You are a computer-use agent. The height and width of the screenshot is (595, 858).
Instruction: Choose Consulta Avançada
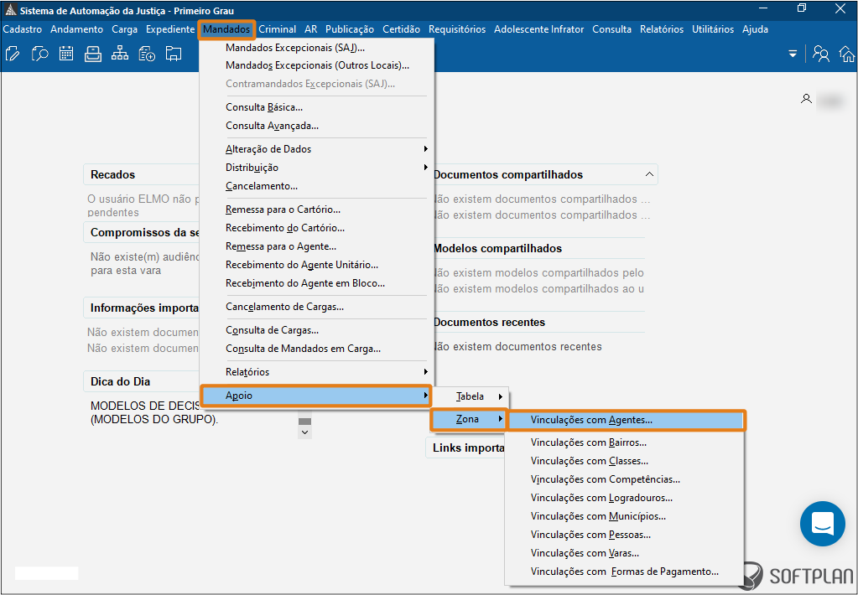point(316,126)
